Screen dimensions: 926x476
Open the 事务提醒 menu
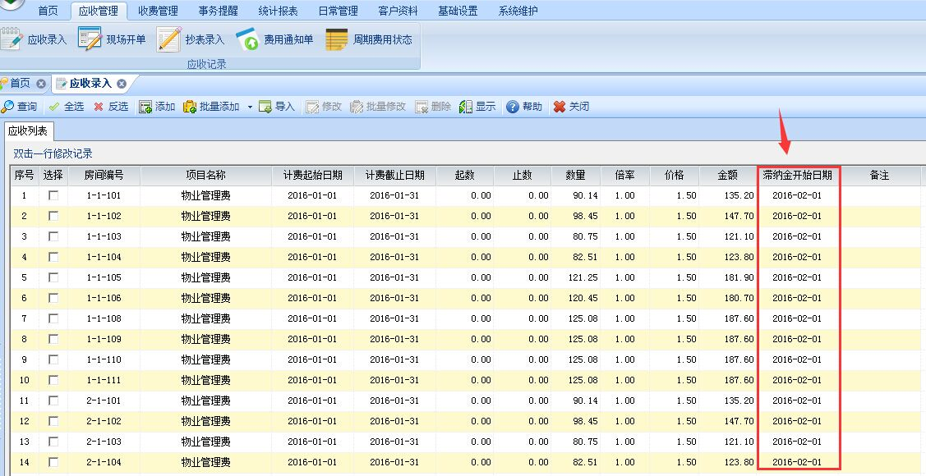point(219,11)
